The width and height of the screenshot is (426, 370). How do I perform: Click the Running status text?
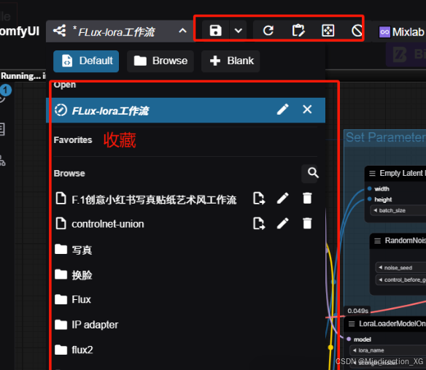(x=23, y=76)
